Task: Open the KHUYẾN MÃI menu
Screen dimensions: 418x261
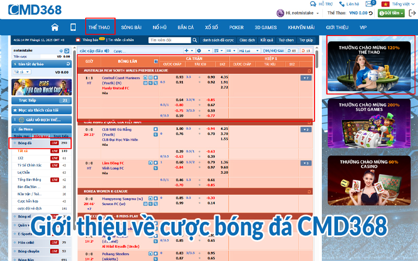Action: tap(301, 27)
